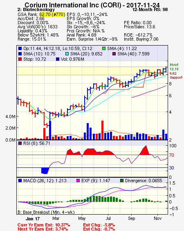Click 'Sls Growth: -6%' text

(x=83, y=27)
